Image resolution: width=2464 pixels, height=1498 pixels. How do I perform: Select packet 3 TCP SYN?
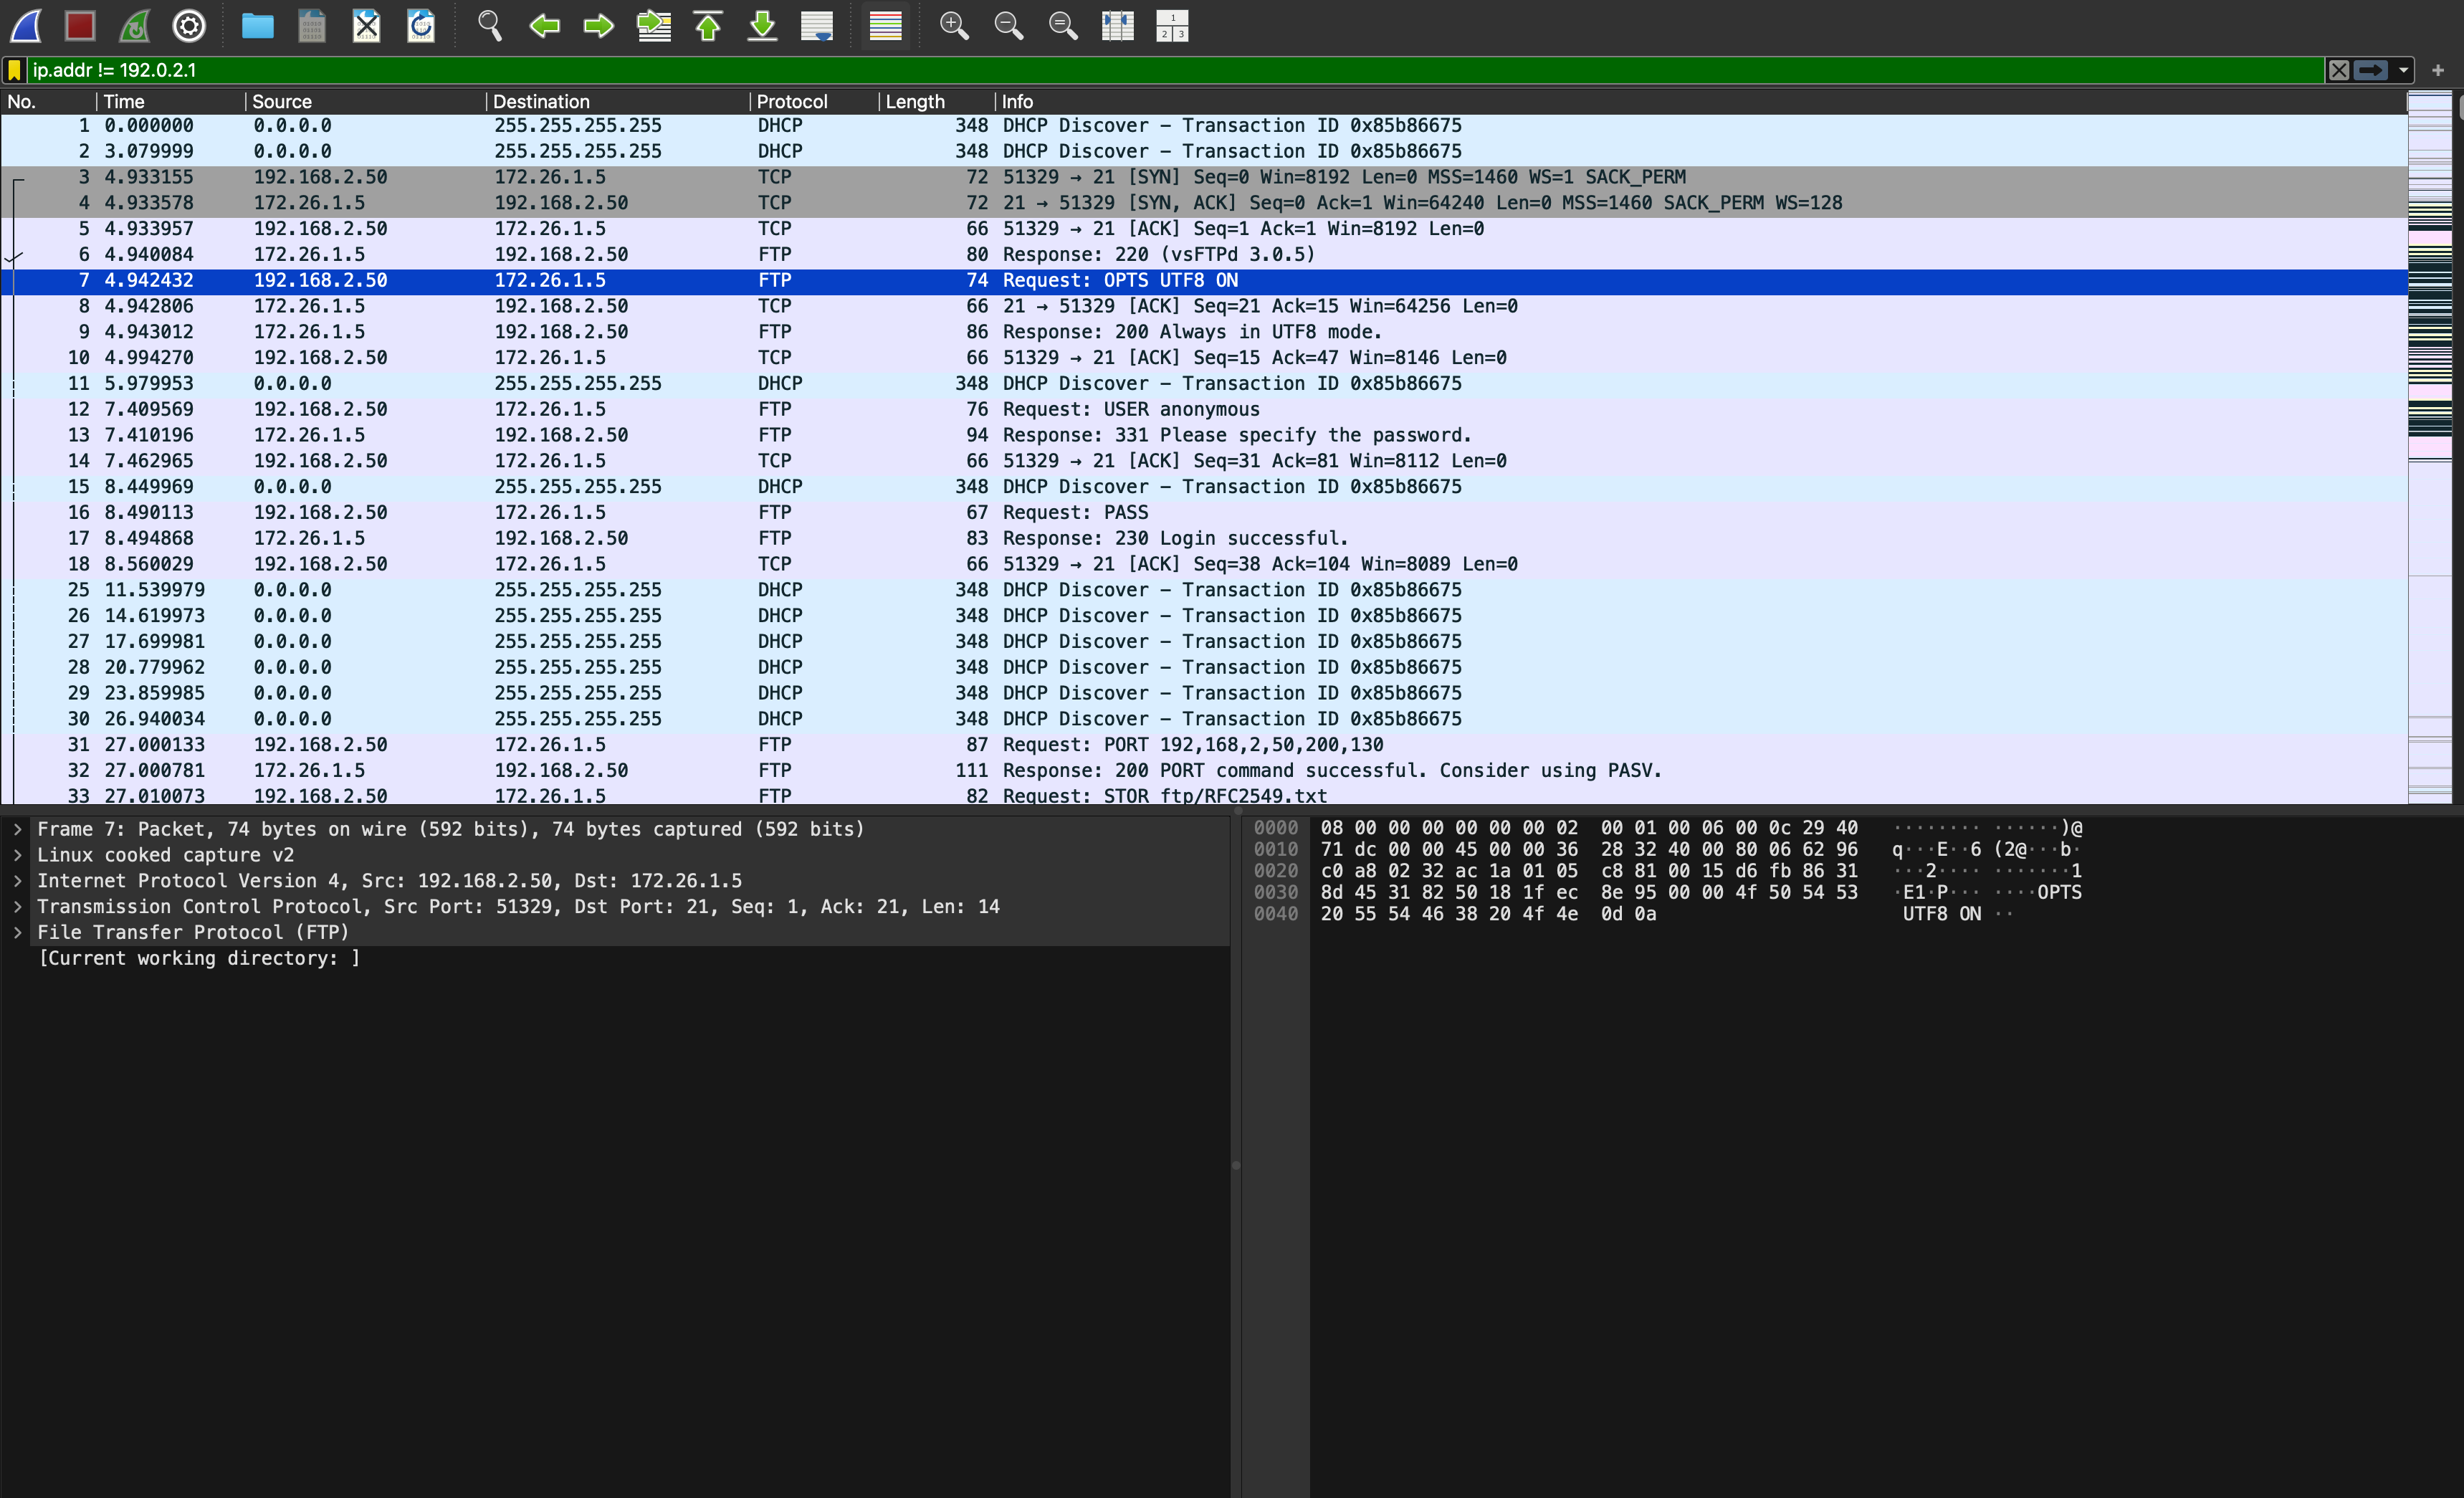coord(1204,177)
